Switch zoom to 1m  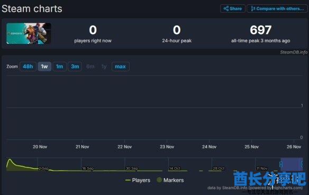(59, 67)
